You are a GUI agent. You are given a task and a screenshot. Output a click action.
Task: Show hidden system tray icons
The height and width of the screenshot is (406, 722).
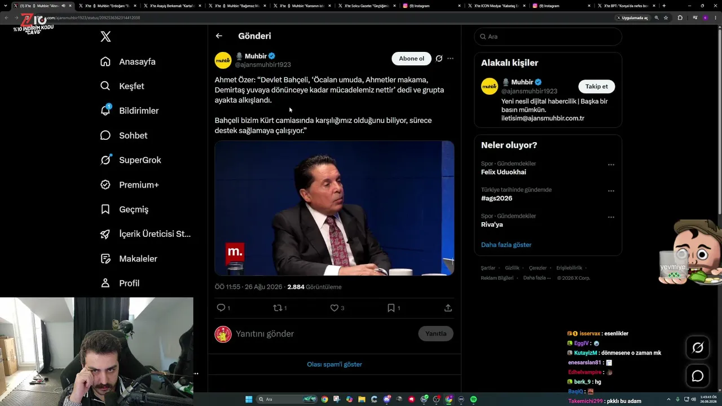tap(668, 399)
